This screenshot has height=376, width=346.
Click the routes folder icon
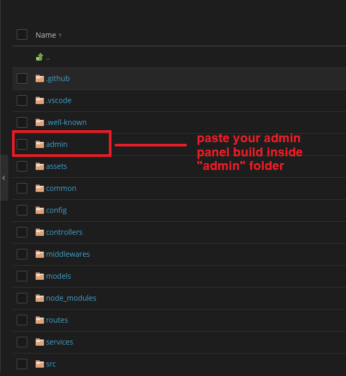[40, 320]
